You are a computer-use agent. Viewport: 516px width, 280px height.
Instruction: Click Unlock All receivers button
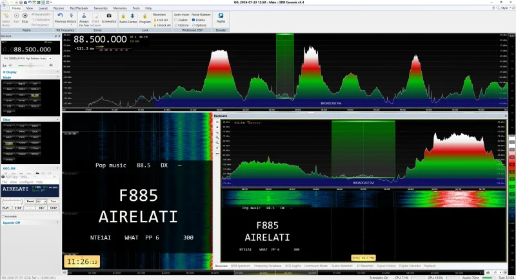click(162, 25)
